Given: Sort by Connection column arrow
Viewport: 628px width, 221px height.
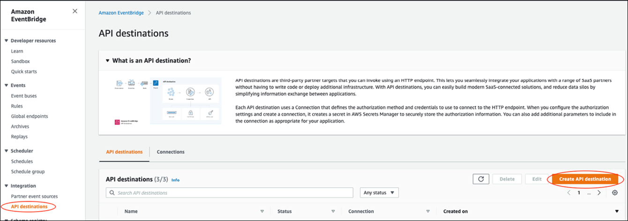Looking at the screenshot, I should 428,212.
